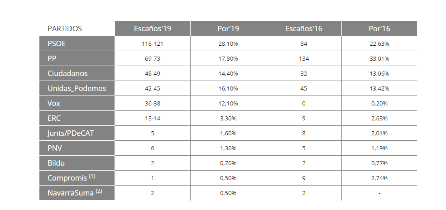Click Vox's 12,10% Por'19 cell
446x210 pixels.
coord(228,104)
